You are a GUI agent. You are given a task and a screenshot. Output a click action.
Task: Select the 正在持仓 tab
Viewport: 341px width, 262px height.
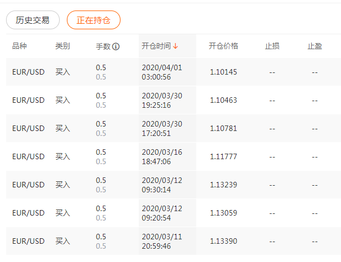[x=93, y=20]
